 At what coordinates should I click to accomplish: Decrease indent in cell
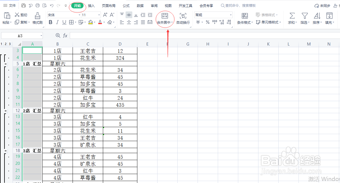click(x=143, y=15)
